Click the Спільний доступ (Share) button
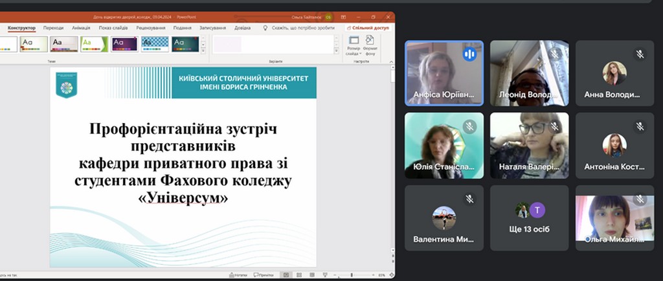Screen dimensions: 663x281 tap(368, 28)
